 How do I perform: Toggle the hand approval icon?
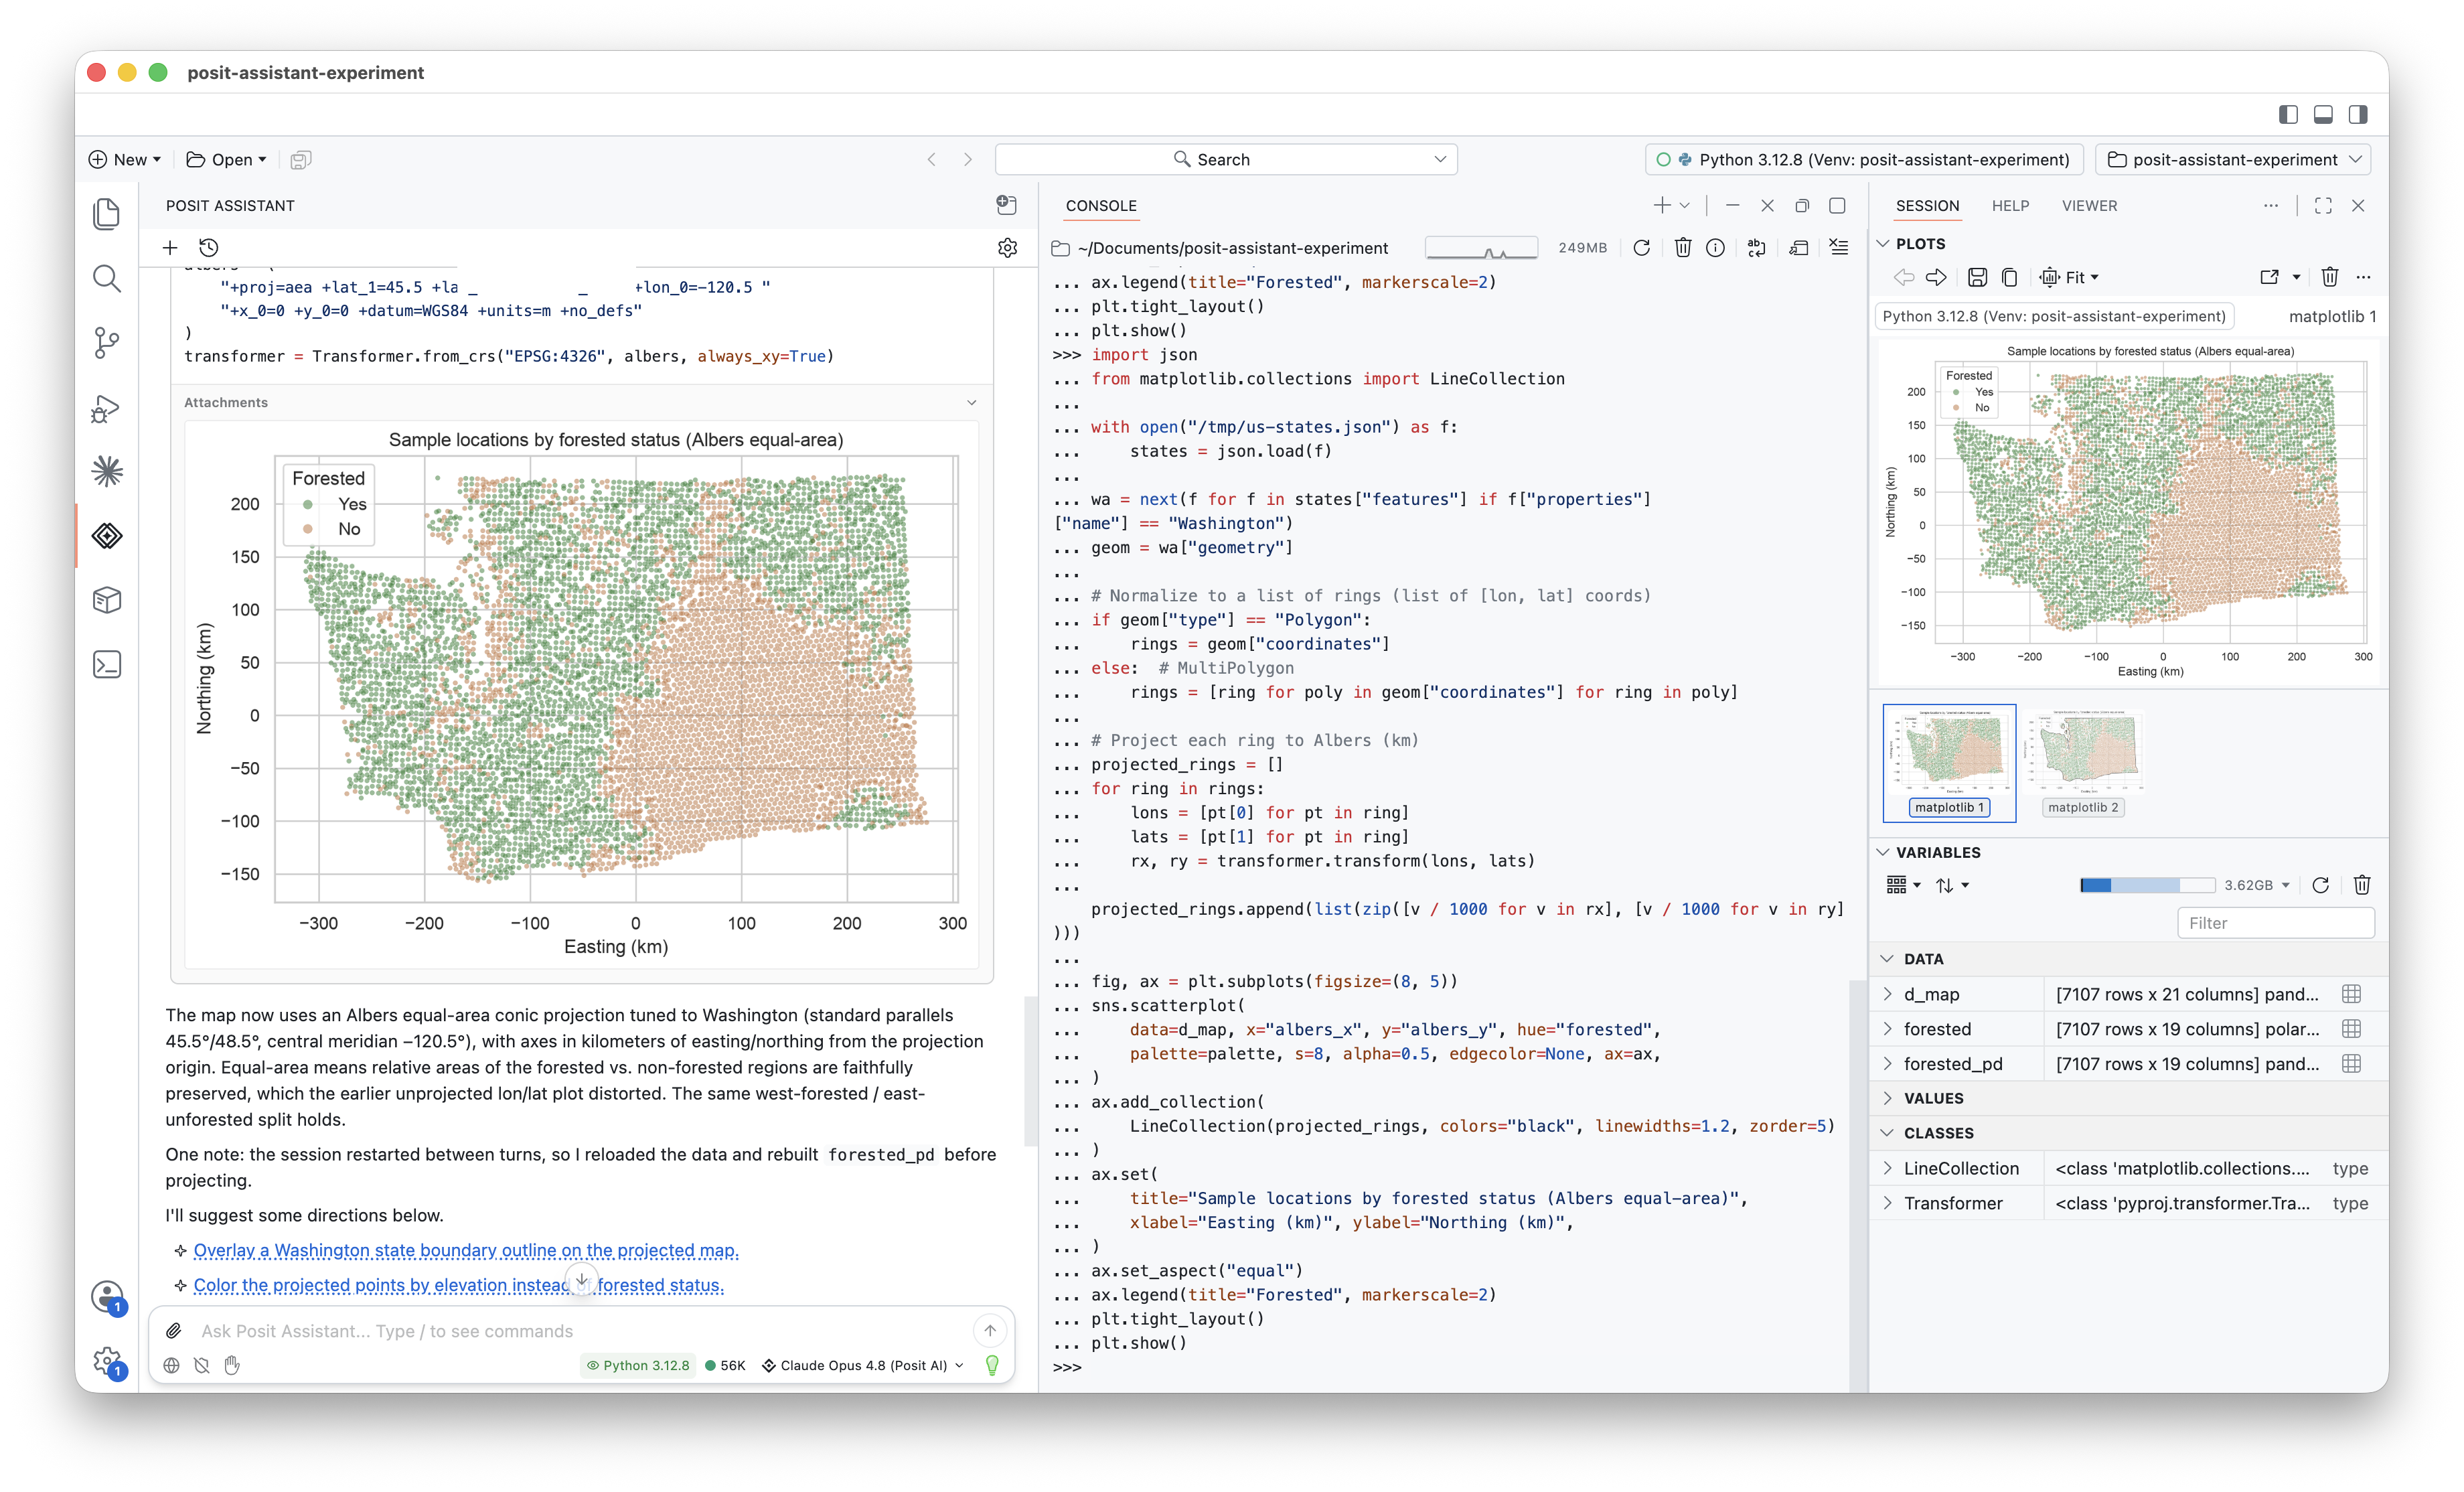click(x=232, y=1365)
